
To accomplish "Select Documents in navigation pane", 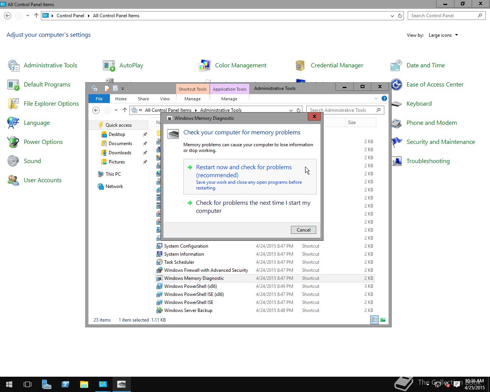I will (120, 144).
